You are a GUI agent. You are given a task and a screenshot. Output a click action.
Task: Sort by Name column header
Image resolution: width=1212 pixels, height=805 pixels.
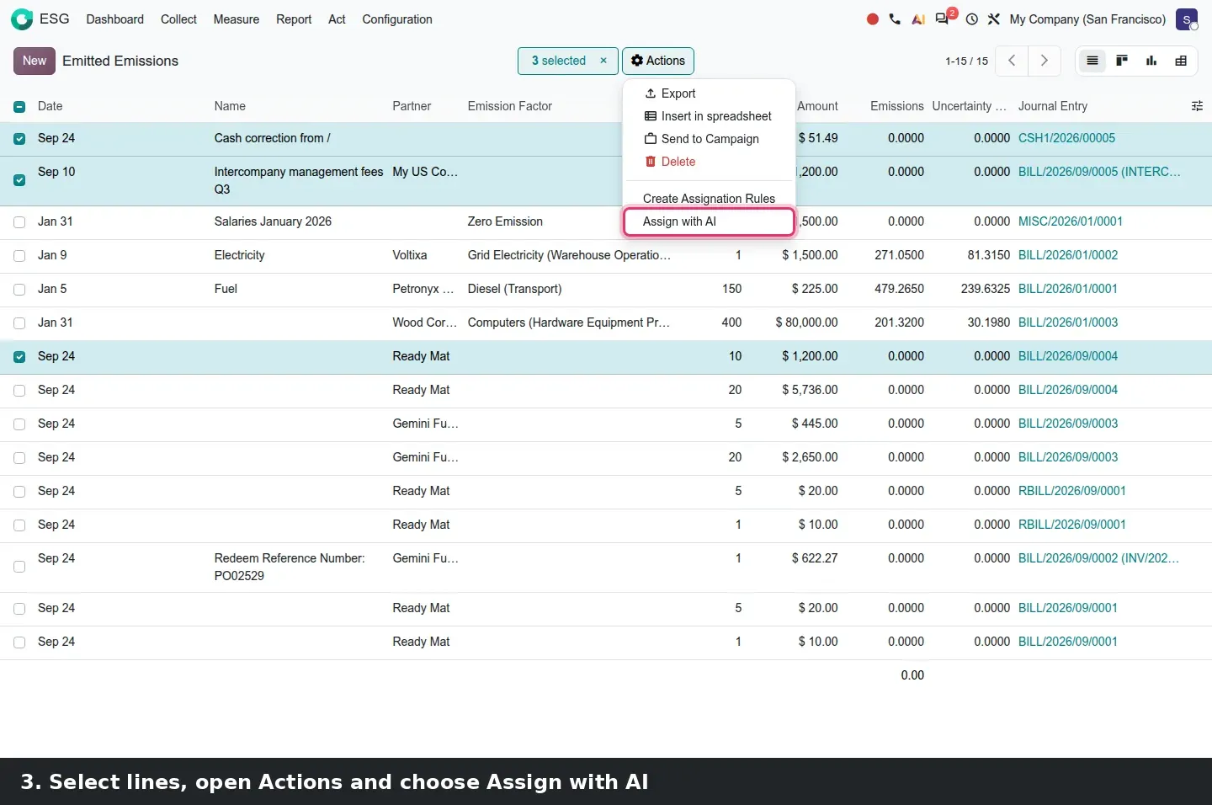point(230,106)
